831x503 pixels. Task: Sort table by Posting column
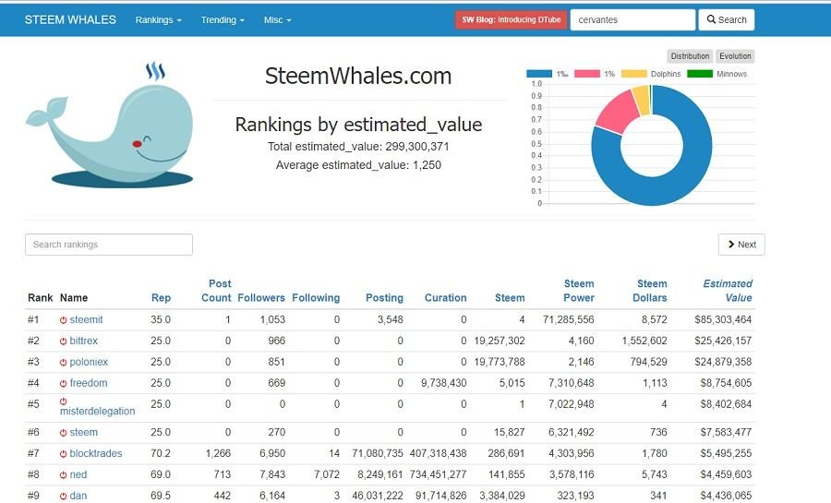click(x=384, y=297)
